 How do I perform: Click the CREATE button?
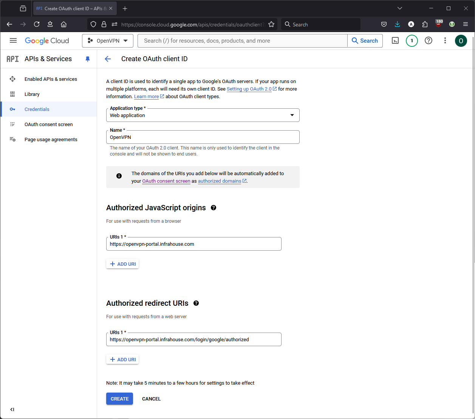(x=119, y=399)
